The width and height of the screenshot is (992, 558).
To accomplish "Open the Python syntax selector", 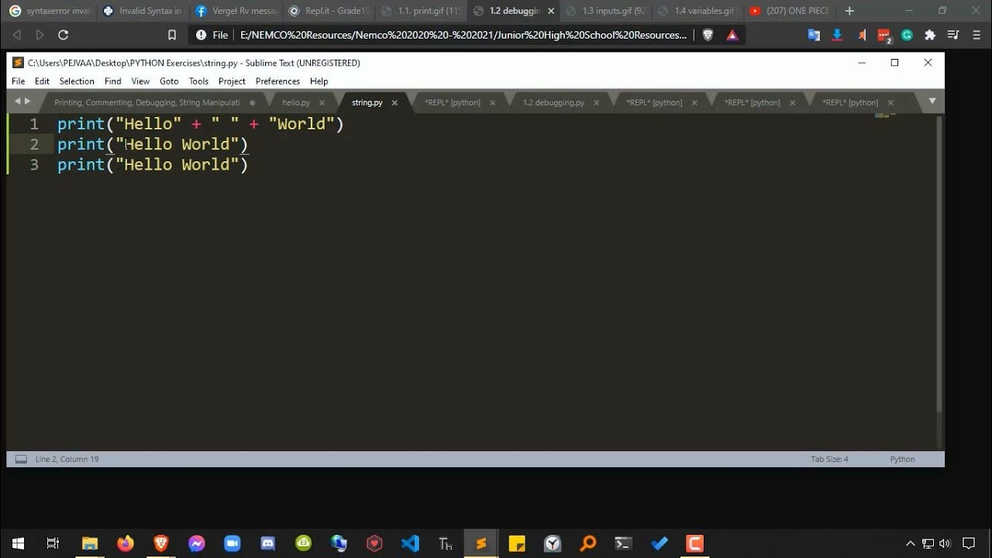I will click(902, 459).
